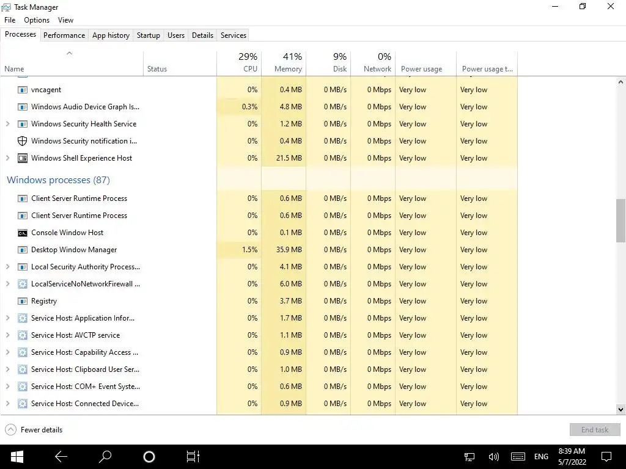Screen dimensions: 626x469
Task: Expand Service Host: Connected Device row
Action: [7, 404]
